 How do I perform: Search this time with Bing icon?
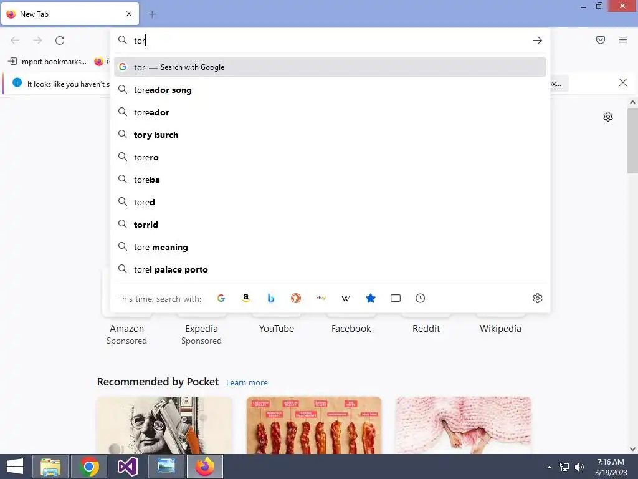270,298
